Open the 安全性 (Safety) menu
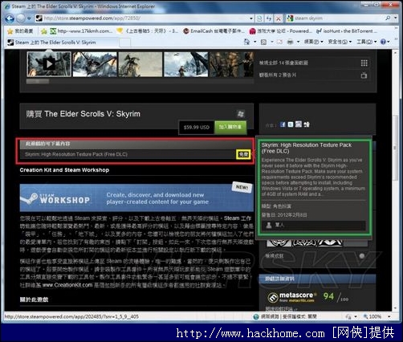This screenshot has width=403, height=342. coord(340,42)
